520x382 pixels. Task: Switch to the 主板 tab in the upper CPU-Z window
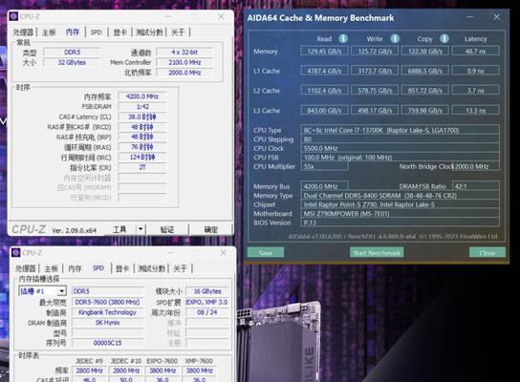(x=49, y=32)
